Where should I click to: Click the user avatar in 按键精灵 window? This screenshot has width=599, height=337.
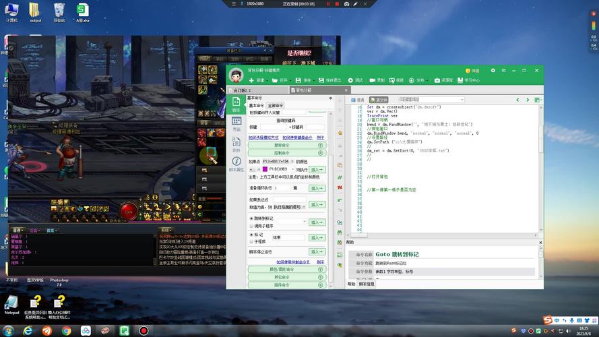(236, 75)
